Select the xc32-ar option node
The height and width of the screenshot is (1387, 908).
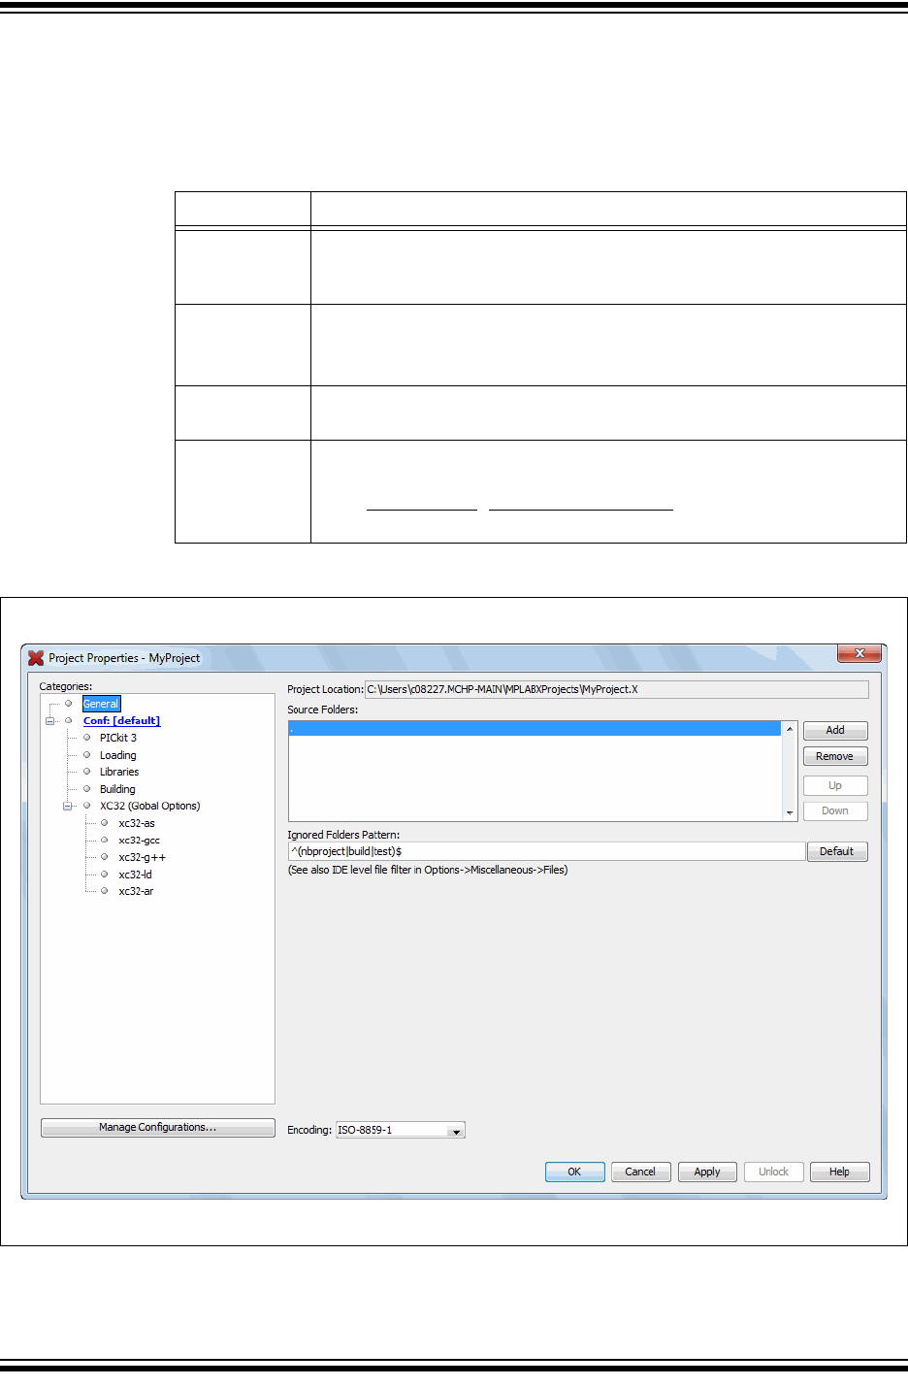click(136, 891)
